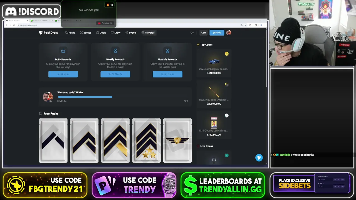Open the winged emblem free pack
Image resolution: width=356 pixels, height=200 pixels.
(177, 141)
